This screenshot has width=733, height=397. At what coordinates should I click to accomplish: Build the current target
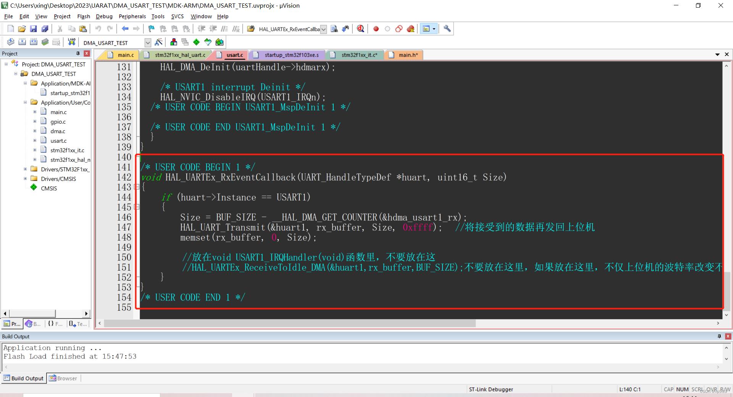coord(22,42)
